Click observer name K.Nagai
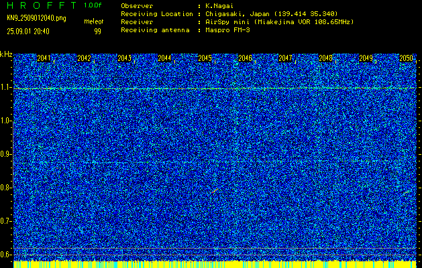 pyautogui.click(x=219, y=6)
